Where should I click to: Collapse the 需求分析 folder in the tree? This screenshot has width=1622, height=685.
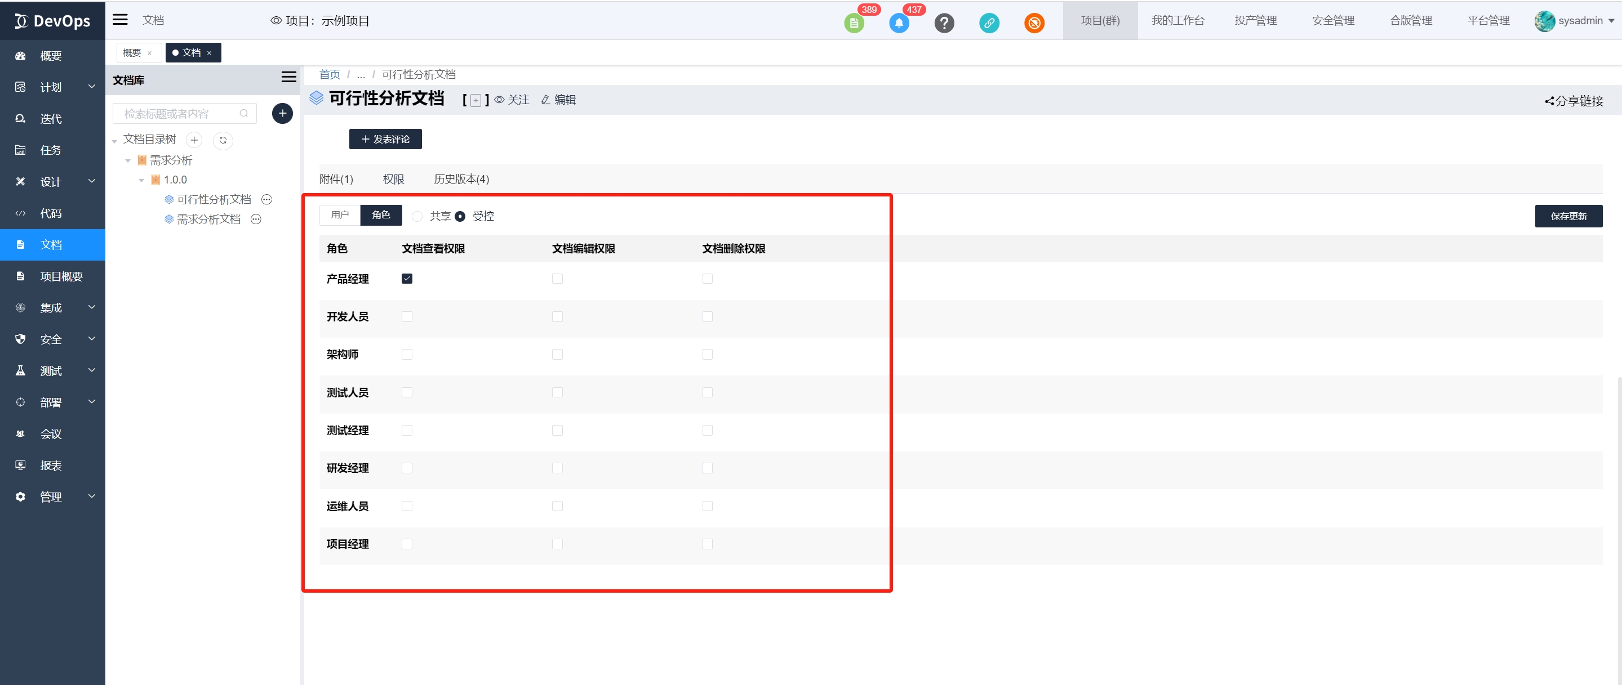coord(128,160)
